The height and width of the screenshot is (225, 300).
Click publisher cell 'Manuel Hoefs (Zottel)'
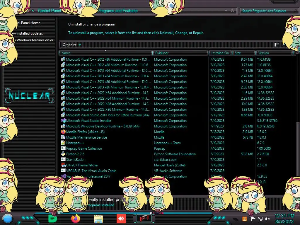point(170,165)
